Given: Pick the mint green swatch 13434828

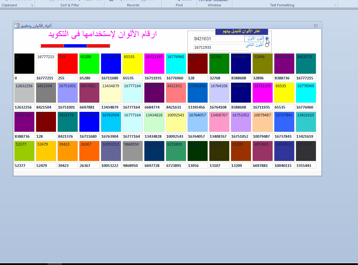Looking at the screenshot, I should pos(154,122).
